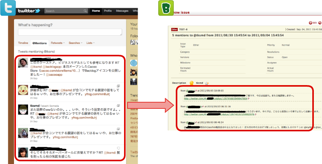
Task: Click avatar of the 26 Sep tweet author
Action: click(23, 63)
